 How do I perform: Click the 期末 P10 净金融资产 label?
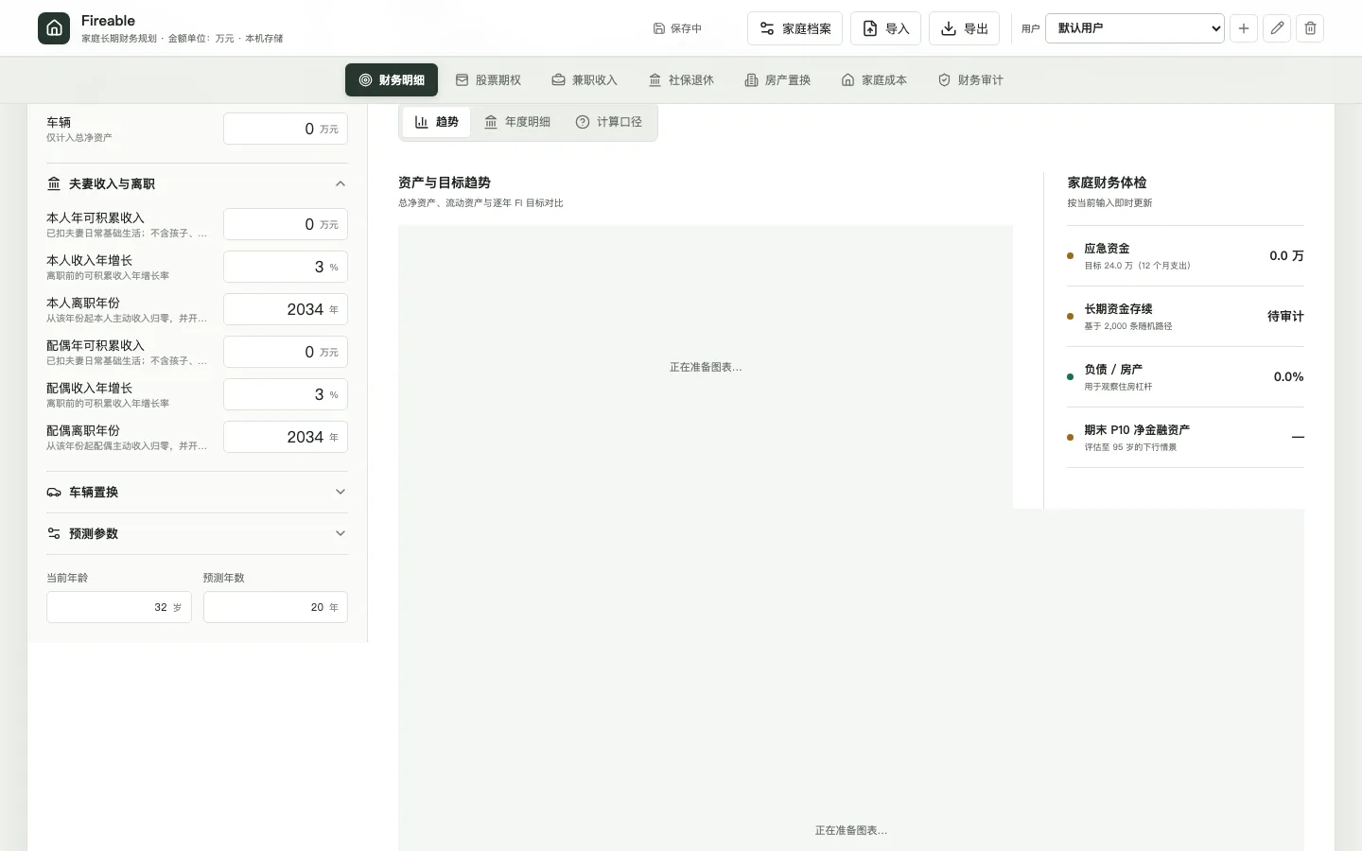[1137, 430]
